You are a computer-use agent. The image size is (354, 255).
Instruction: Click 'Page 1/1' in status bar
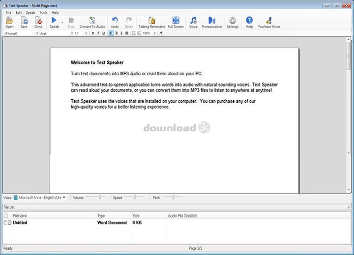pos(196,248)
